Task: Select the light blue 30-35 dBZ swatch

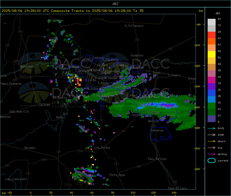Action: [211, 99]
